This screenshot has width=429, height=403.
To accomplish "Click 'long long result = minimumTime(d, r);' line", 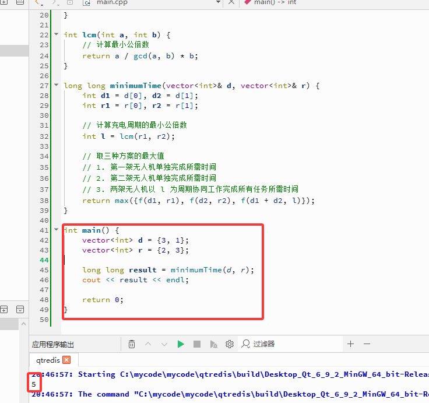I will pos(168,270).
